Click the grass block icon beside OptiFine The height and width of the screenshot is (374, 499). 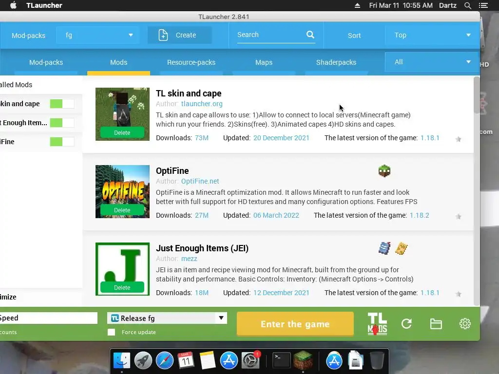coord(384,171)
